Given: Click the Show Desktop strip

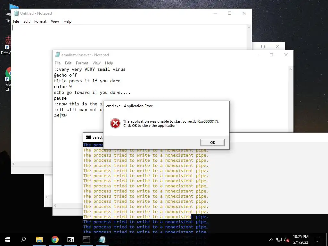Looking at the screenshot, I should pyautogui.click(x=327, y=240).
